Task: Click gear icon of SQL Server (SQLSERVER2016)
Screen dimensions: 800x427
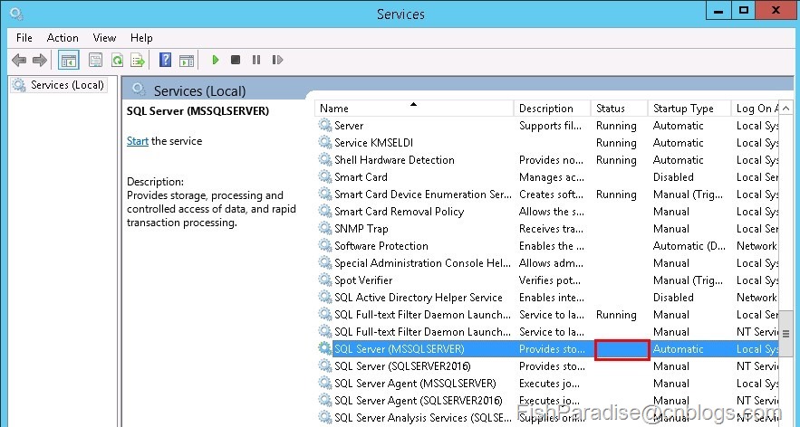Action: 325,365
